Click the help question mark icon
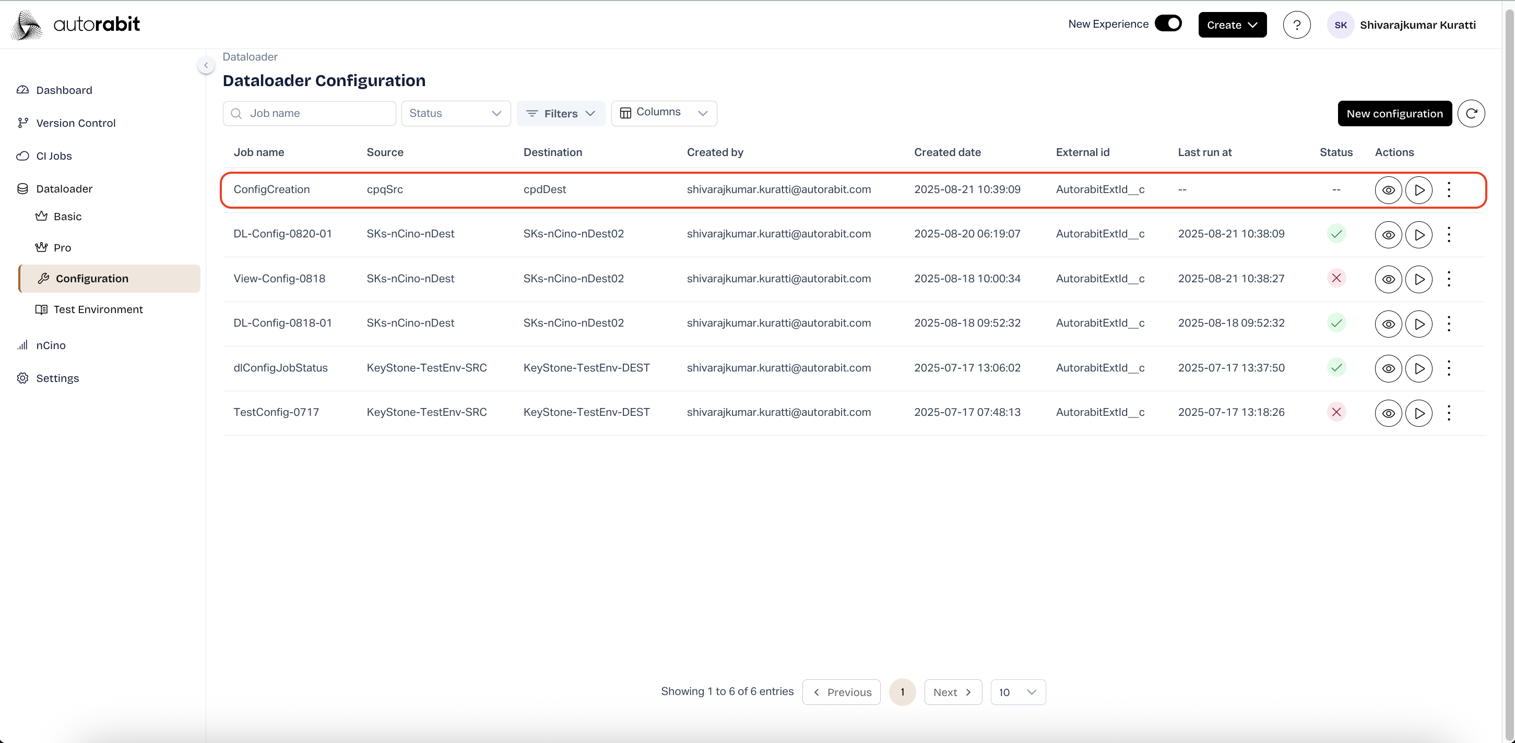The height and width of the screenshot is (743, 1515). point(1296,25)
